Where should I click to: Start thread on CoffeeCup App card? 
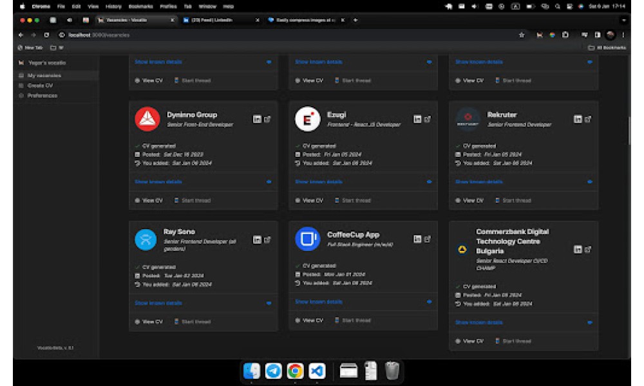point(353,321)
